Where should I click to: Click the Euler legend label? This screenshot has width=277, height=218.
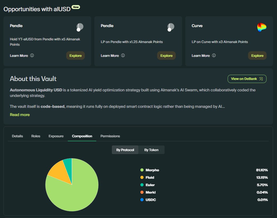click(x=150, y=185)
